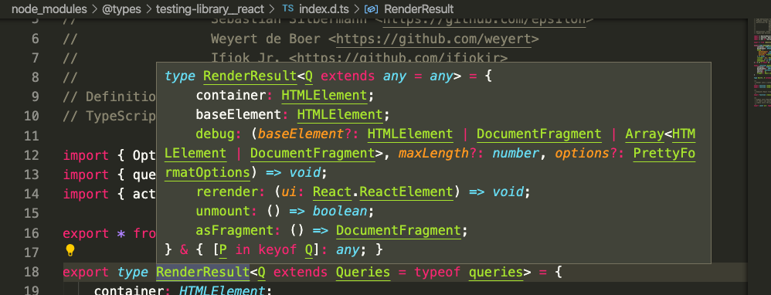Click the lightbulb quick-fix icon on line 17

click(x=70, y=251)
